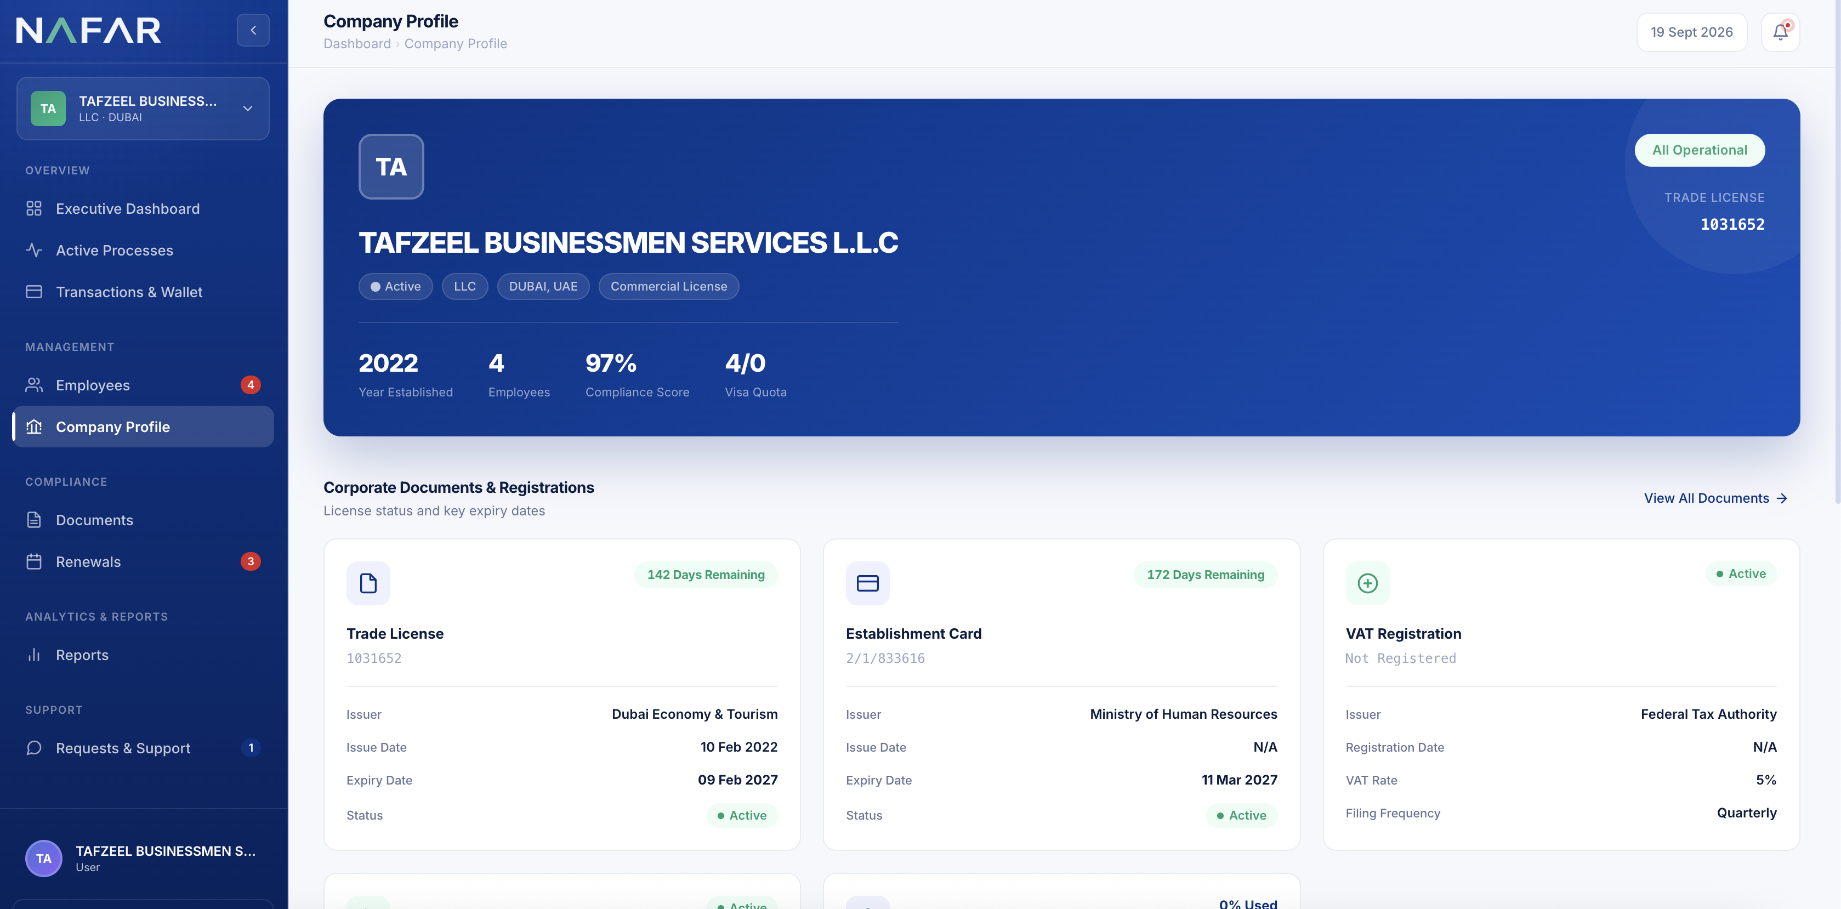Viewport: 1841px width, 909px height.
Task: Click the red 4 badge on Employees
Action: [x=250, y=385]
